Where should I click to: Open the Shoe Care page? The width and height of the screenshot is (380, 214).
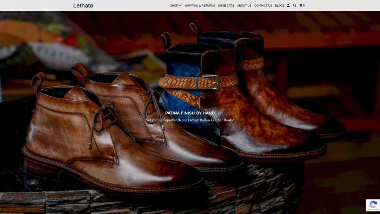[226, 6]
